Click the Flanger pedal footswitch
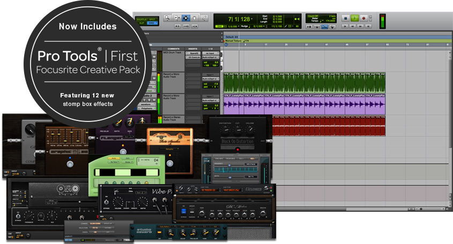The width and height of the screenshot is (453, 244). click(x=123, y=152)
